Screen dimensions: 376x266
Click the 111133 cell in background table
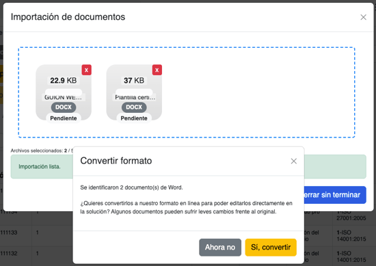point(9,232)
